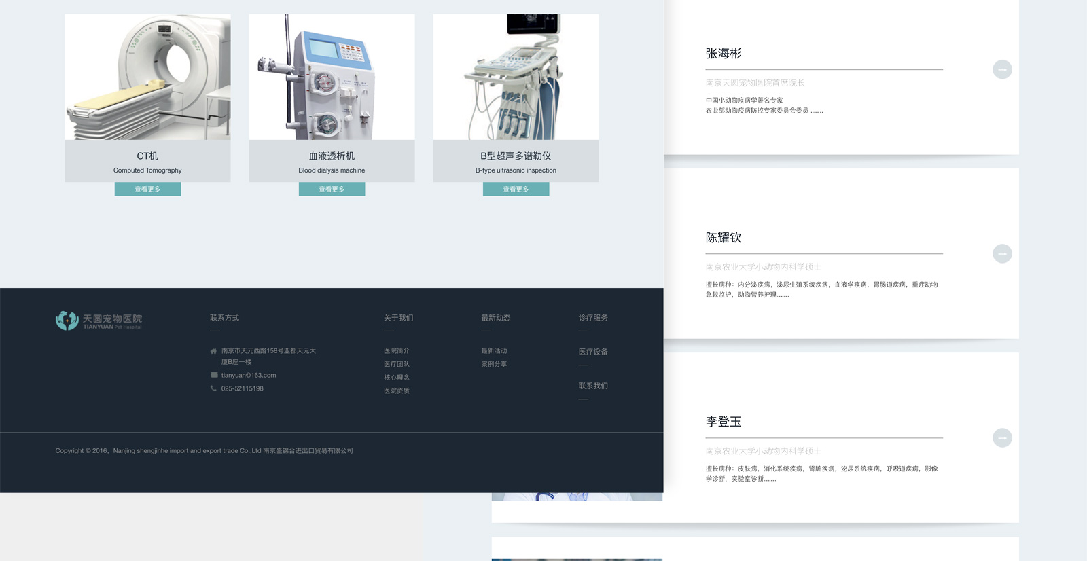Image resolution: width=1087 pixels, height=561 pixels.
Task: Click the title 南京天圆宠物医院首席院长
Action: point(755,83)
